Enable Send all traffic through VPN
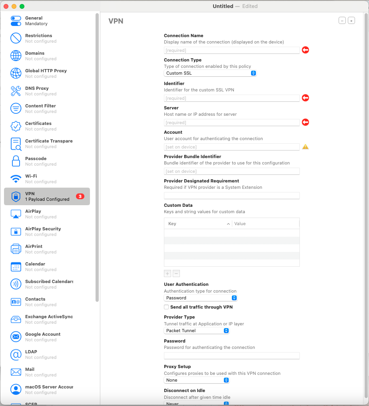The width and height of the screenshot is (369, 406). click(166, 307)
